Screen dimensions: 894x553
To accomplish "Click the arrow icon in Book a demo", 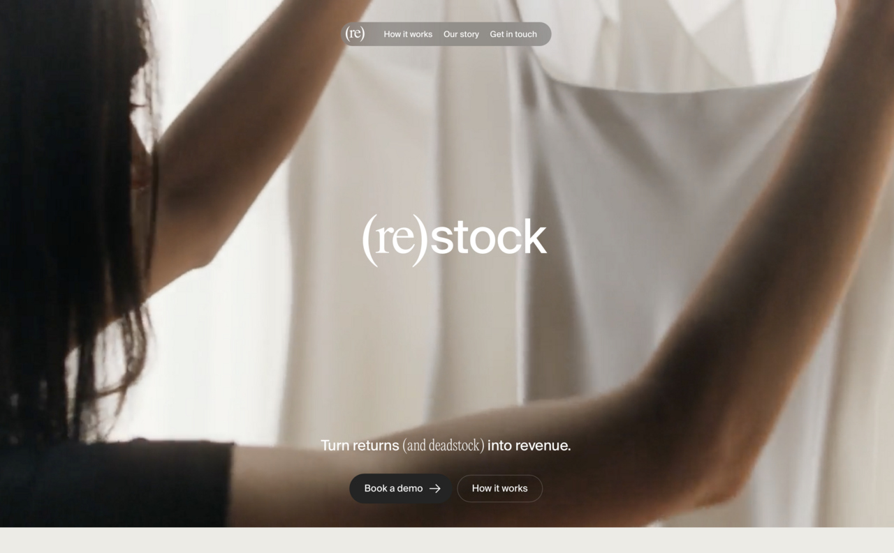I will (x=435, y=488).
